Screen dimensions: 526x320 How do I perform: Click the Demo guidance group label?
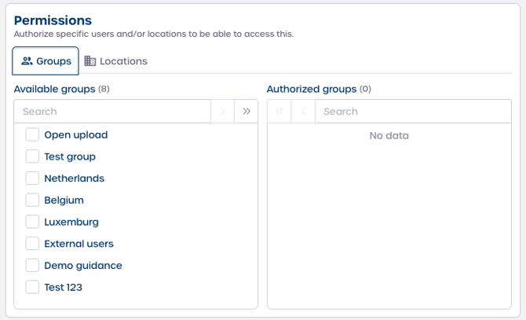coord(83,266)
